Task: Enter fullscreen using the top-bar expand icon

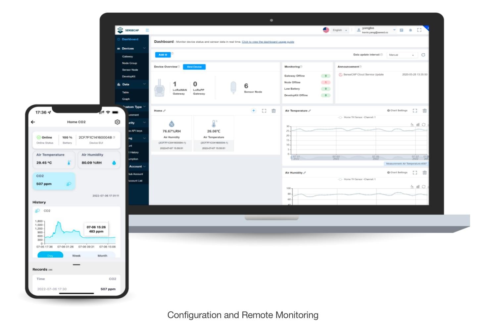Action: pos(419,29)
